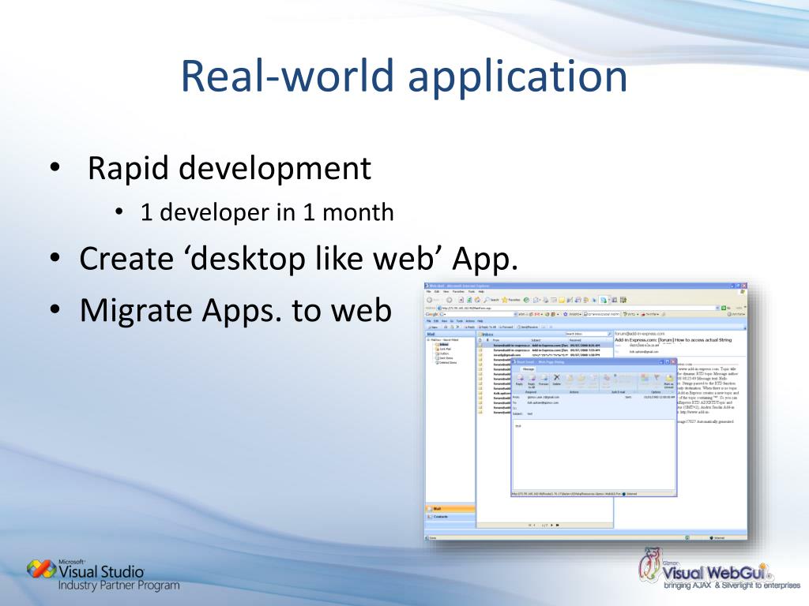Click Reply To All in mail toolbar
The image size is (809, 606).
[487, 327]
